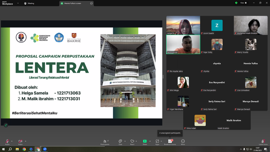Click Malik Ibrahim tile name
The image size is (270, 152).
pos(234,120)
